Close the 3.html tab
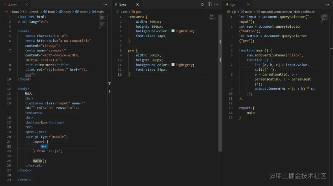Image resolution: width=333 pixels, height=186 pixels. [x=27, y=5]
